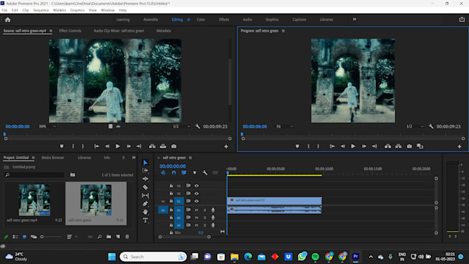This screenshot has width=469, height=264.
Task: Click Automate to Sequence icon
Action: pos(90,237)
